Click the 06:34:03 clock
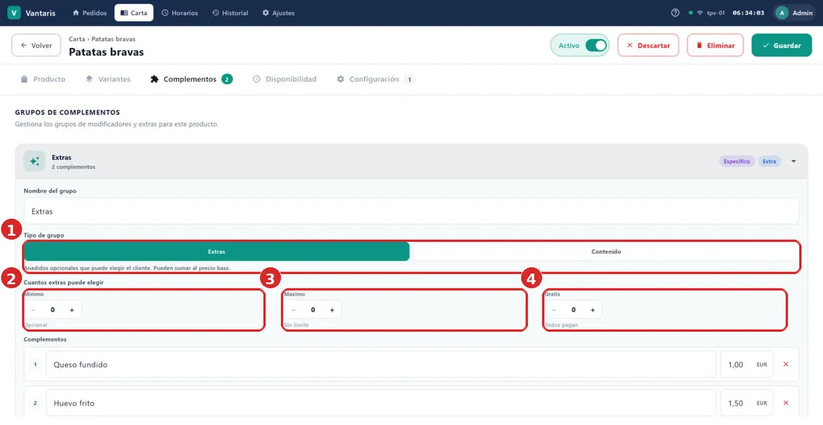 [748, 13]
